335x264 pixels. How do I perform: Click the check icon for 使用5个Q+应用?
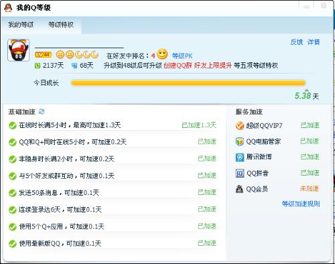tap(13, 227)
